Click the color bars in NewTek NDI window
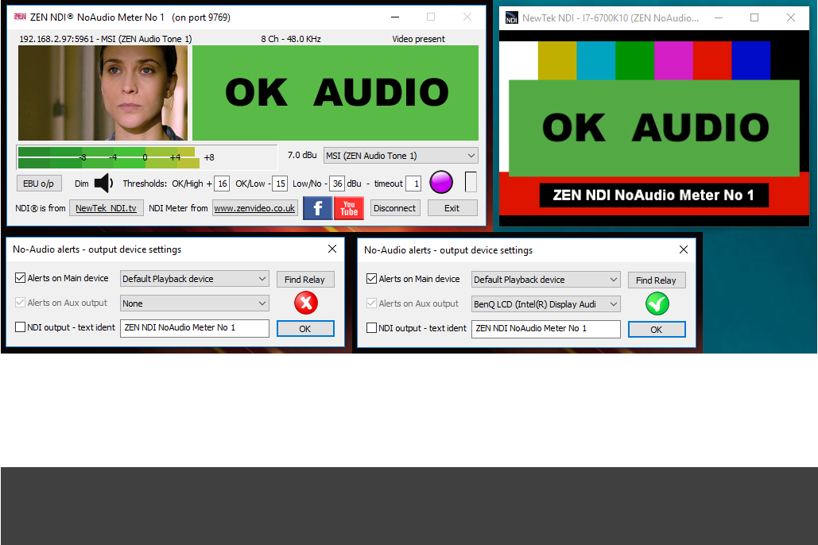This screenshot has height=545, width=818. (x=654, y=60)
